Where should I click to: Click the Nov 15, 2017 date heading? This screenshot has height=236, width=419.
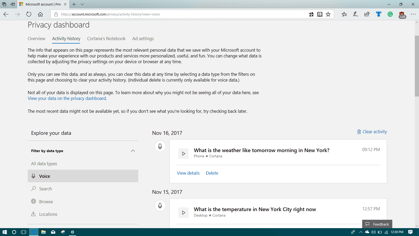click(x=167, y=192)
